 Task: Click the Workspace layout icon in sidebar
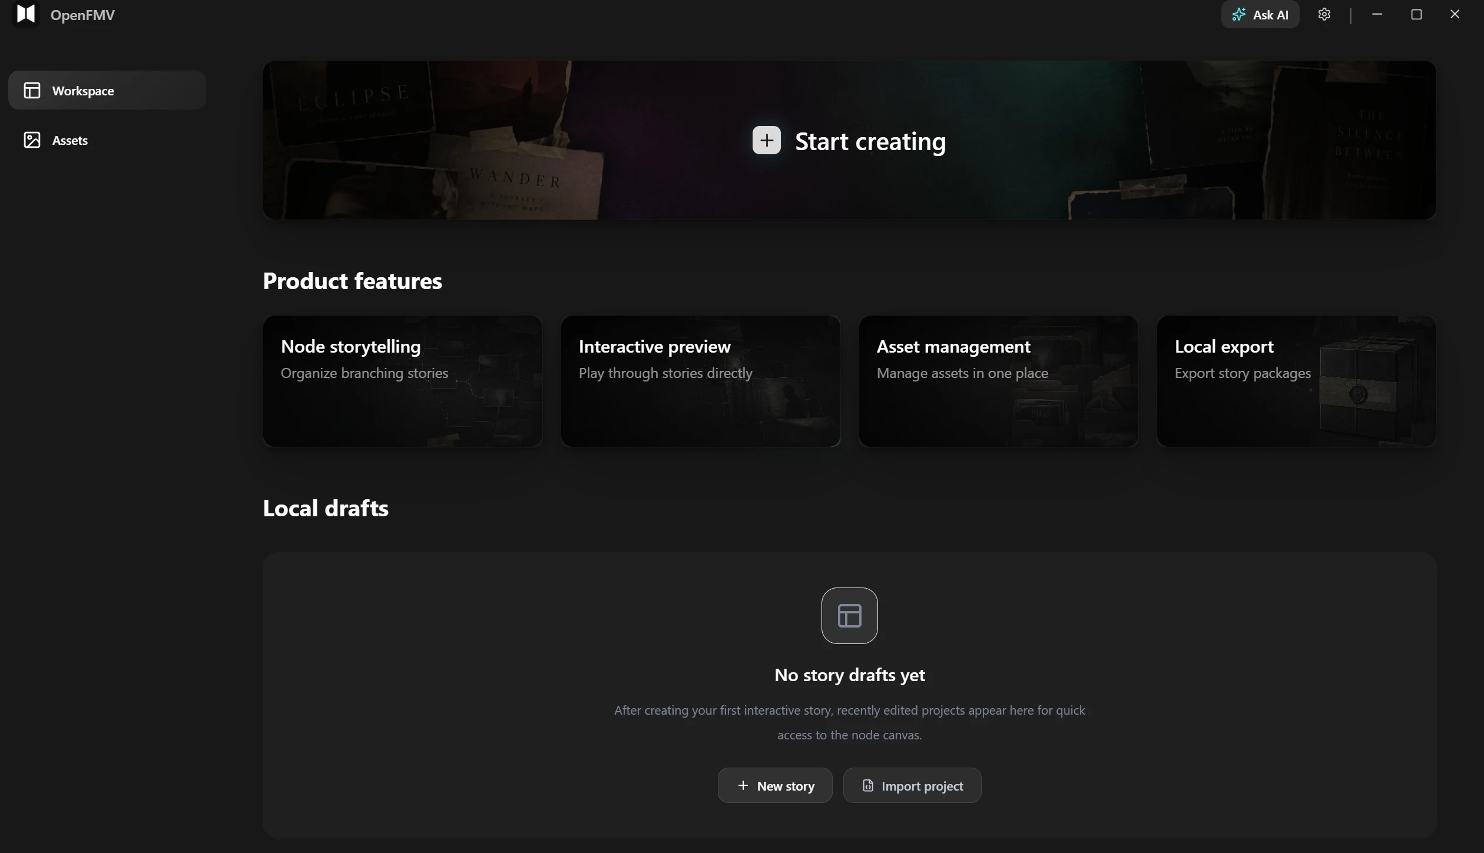coord(32,90)
